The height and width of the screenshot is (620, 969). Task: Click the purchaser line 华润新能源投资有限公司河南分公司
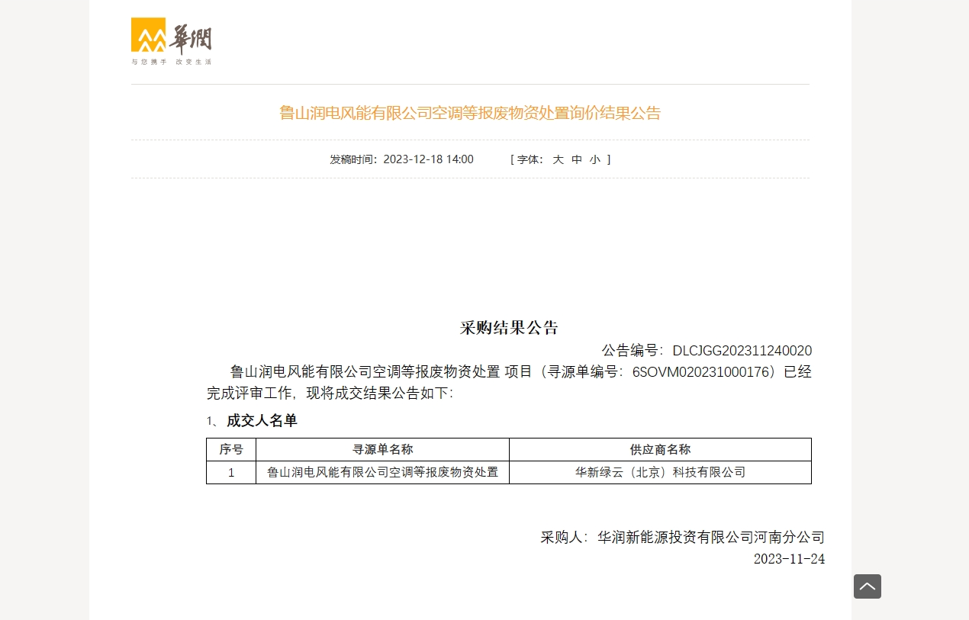[711, 537]
